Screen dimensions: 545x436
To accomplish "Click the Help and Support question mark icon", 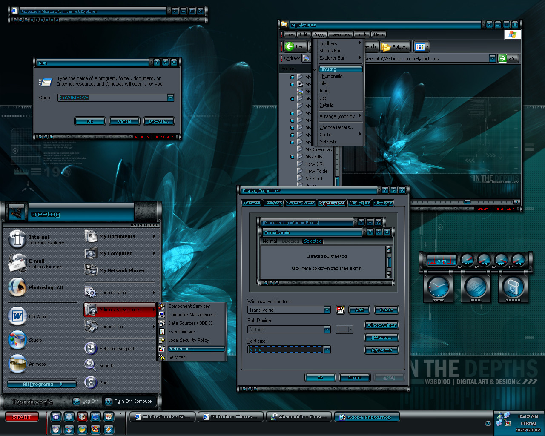I will [91, 349].
